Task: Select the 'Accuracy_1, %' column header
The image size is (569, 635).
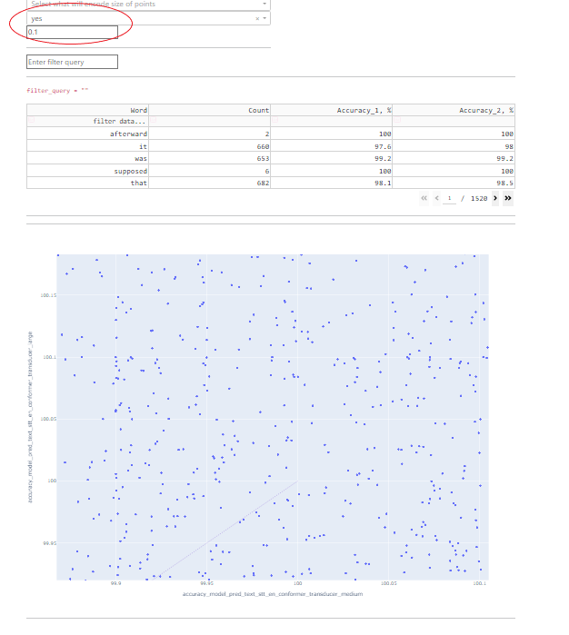Action: click(x=333, y=110)
